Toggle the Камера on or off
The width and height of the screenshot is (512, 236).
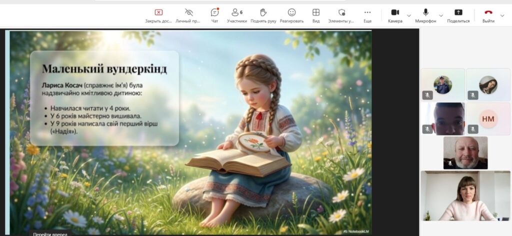(x=395, y=13)
